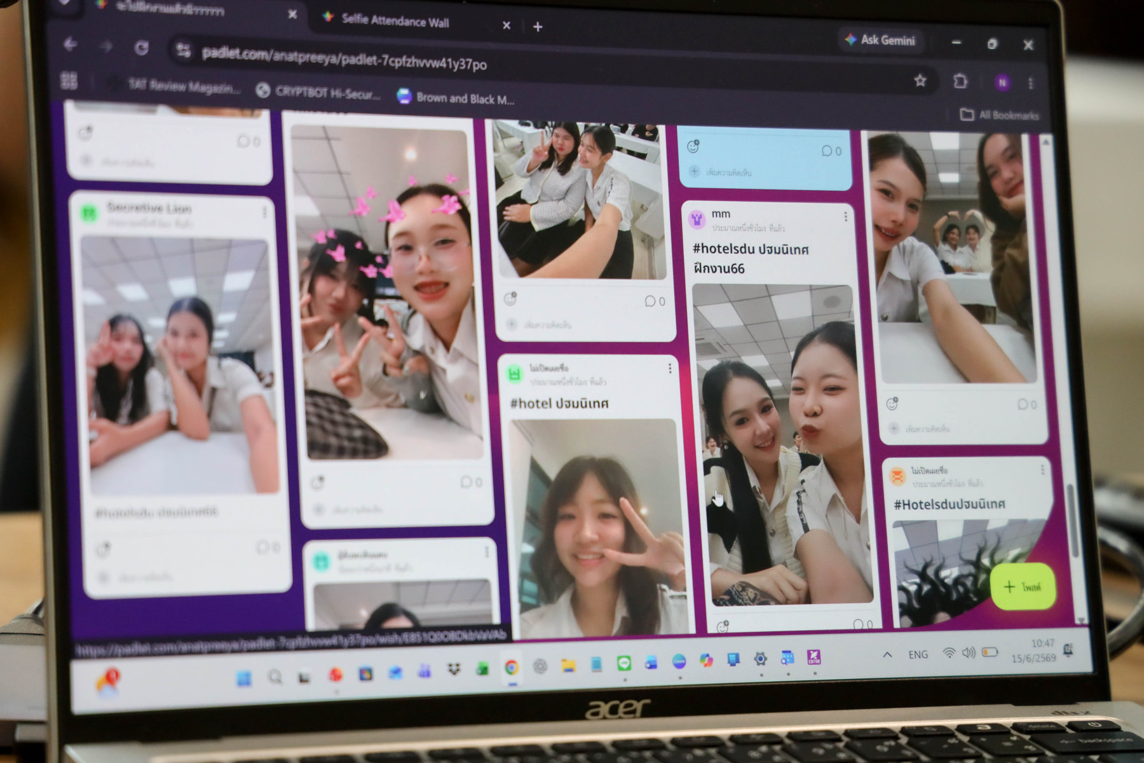This screenshot has height=763, width=1144.
Task: Go back to the previous page
Action: pos(70,45)
